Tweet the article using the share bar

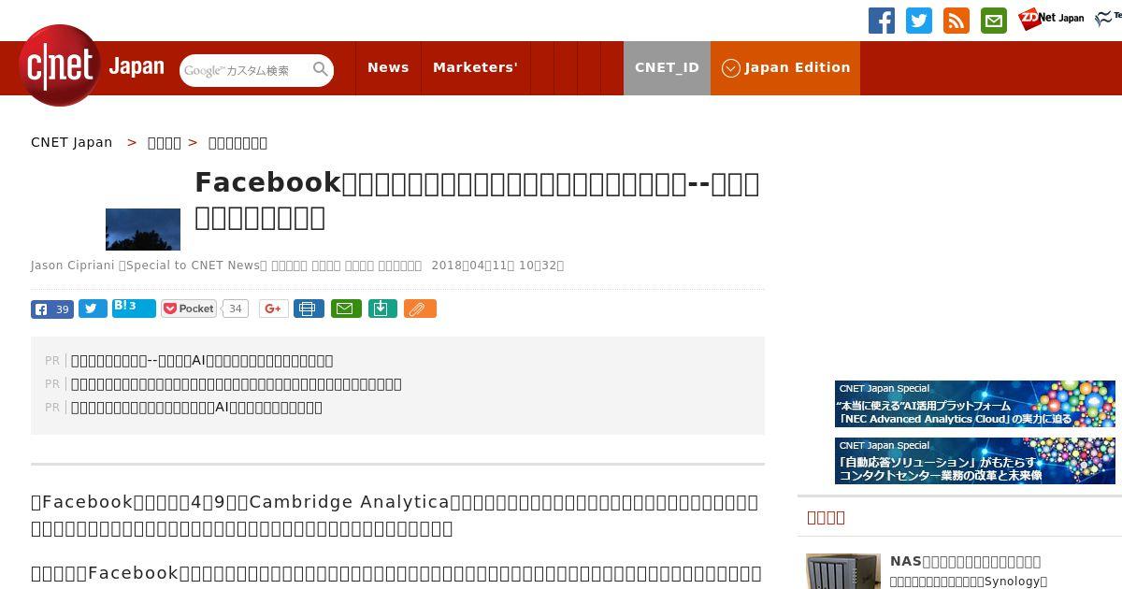[x=93, y=309]
